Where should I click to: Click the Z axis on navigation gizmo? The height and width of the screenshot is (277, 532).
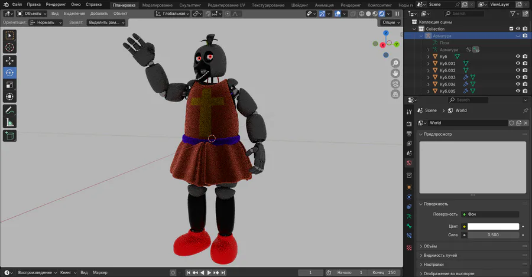point(386,33)
